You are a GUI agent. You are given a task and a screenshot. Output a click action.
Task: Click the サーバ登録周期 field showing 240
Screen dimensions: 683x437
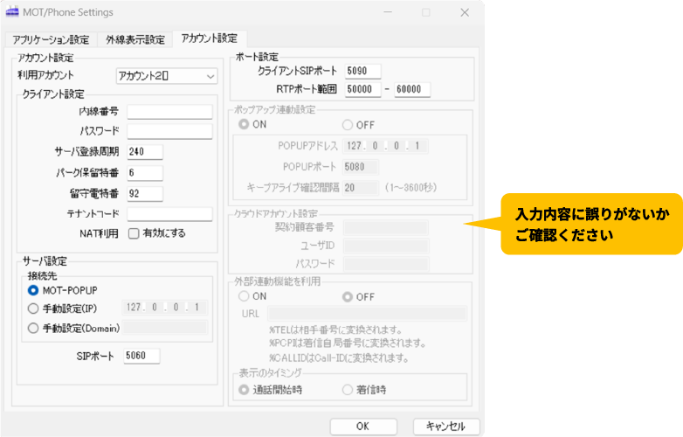(x=145, y=151)
